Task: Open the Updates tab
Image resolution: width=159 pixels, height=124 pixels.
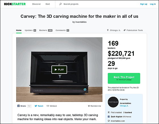Action: (30, 30)
